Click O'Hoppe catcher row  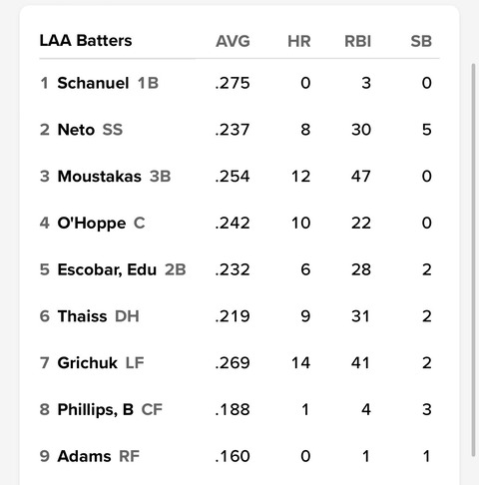pyautogui.click(x=239, y=223)
